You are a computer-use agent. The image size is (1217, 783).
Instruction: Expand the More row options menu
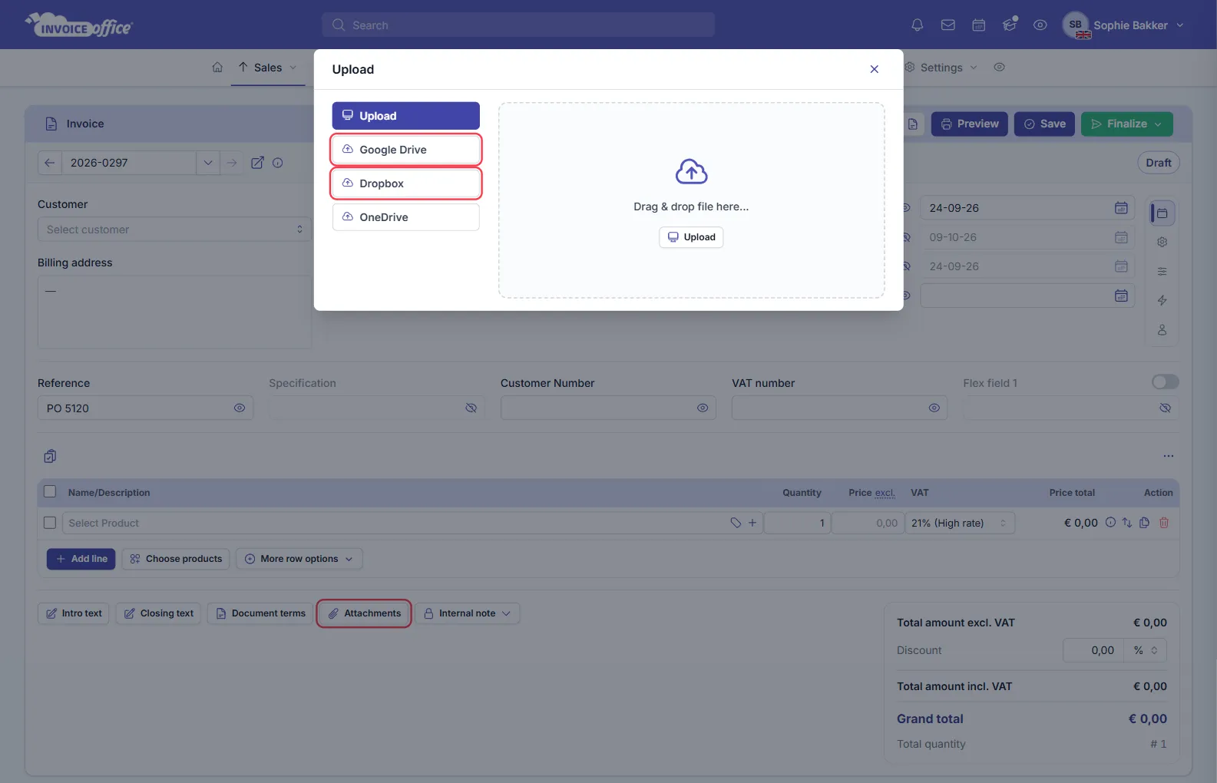pyautogui.click(x=299, y=559)
